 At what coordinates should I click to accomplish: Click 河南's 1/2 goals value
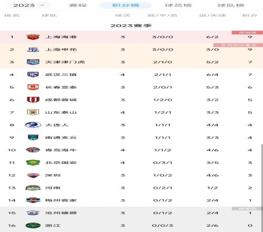pyautogui.click(x=213, y=188)
